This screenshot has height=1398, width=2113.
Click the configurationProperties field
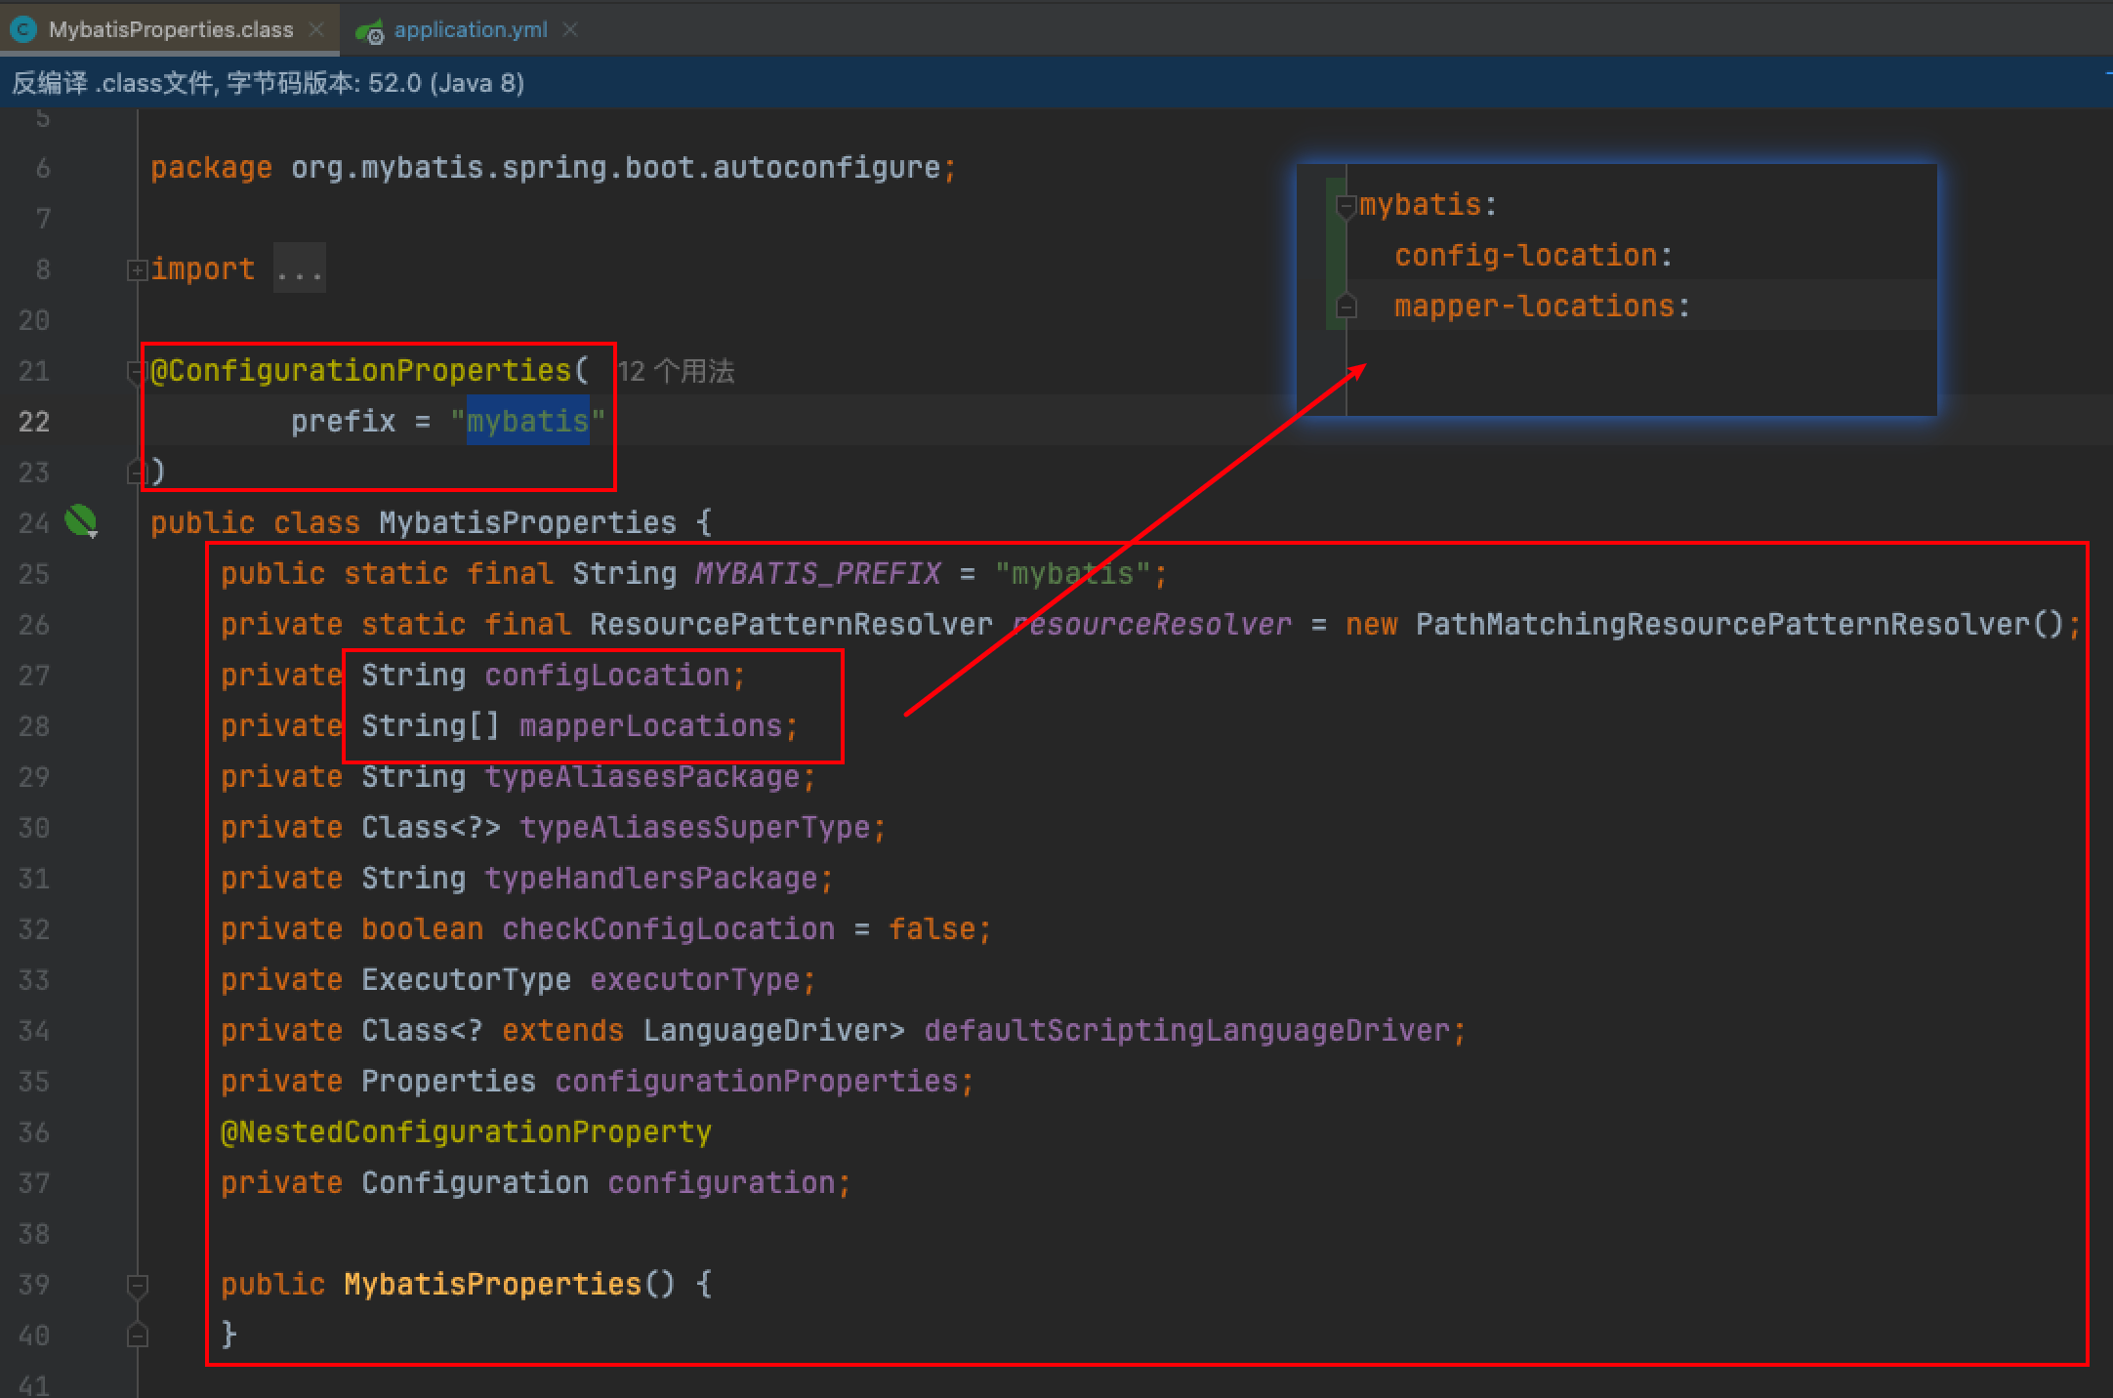[x=757, y=1081]
